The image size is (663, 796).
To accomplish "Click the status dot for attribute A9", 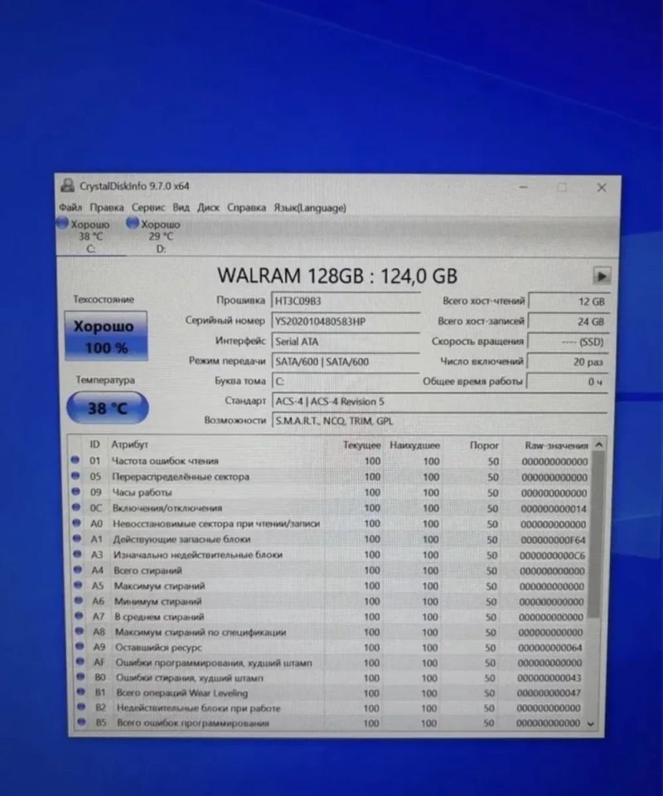I will (80, 646).
